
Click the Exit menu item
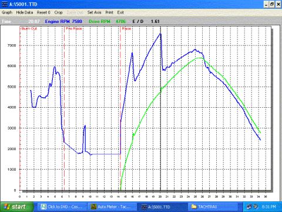tap(120, 12)
